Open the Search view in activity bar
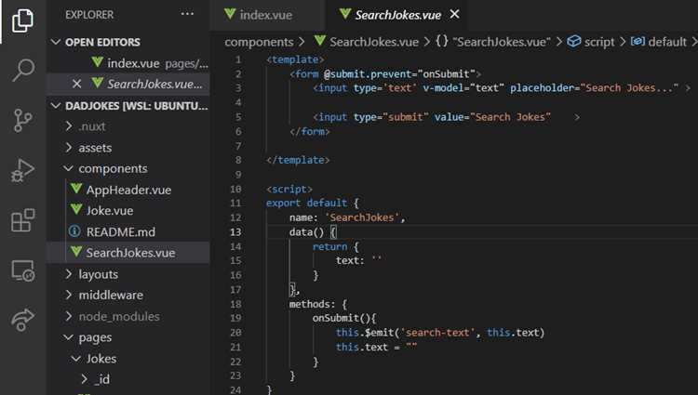The image size is (698, 395). coord(22,70)
